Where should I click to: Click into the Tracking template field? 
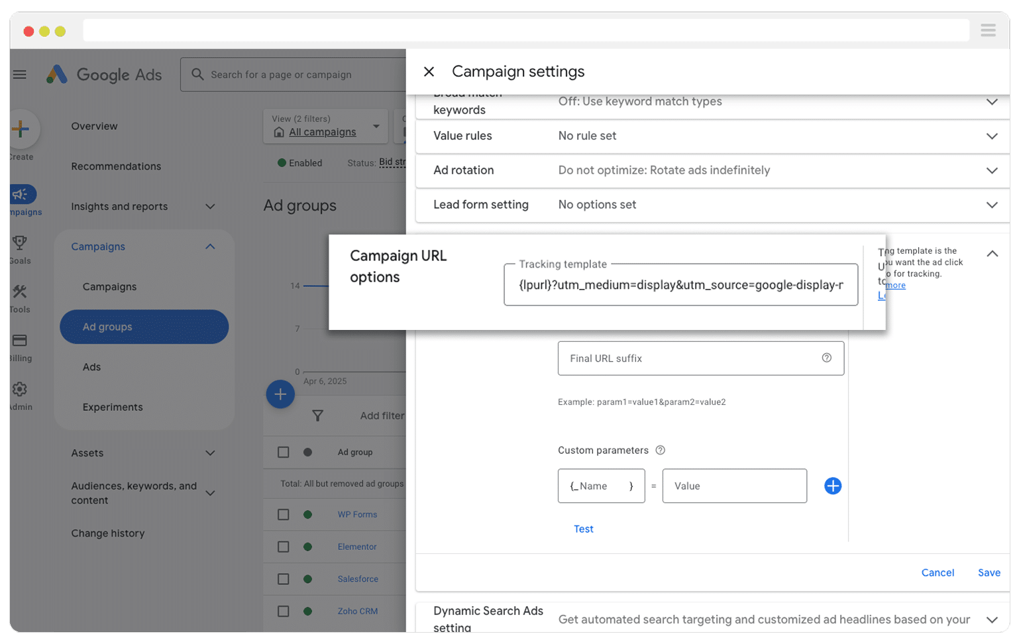point(680,285)
